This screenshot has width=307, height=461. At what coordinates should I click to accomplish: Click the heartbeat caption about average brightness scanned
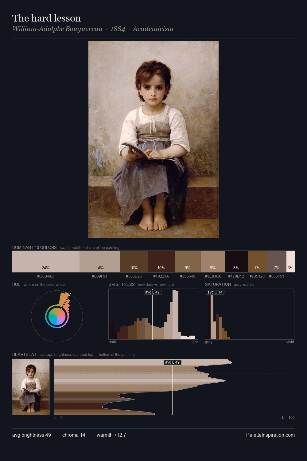tap(87, 355)
